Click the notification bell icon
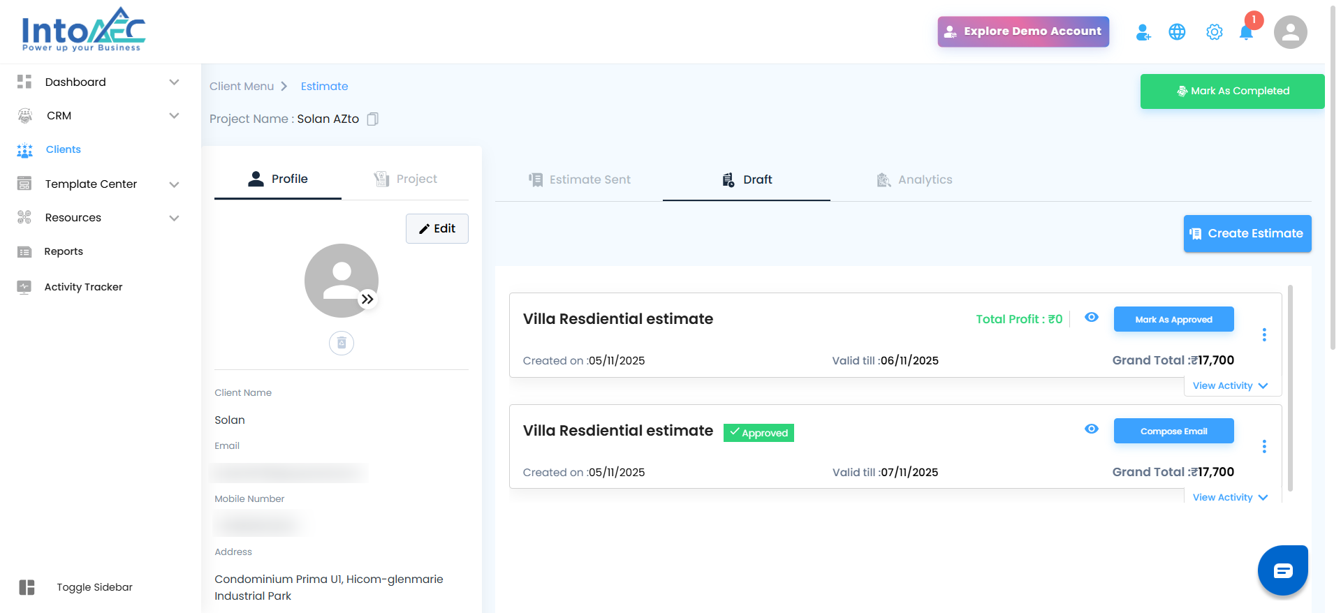 [1246, 33]
